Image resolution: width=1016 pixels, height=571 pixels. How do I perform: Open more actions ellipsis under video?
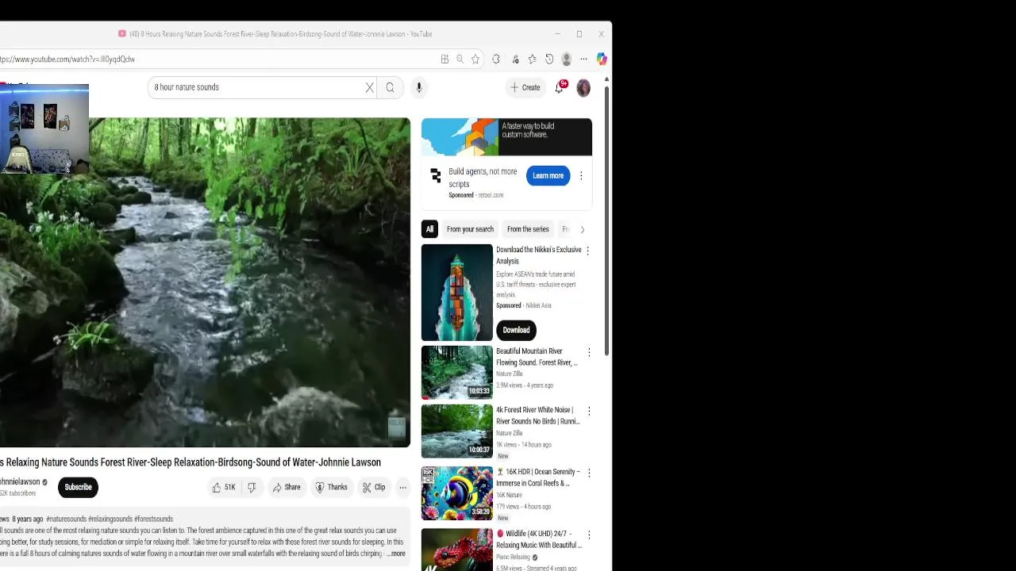click(x=402, y=488)
